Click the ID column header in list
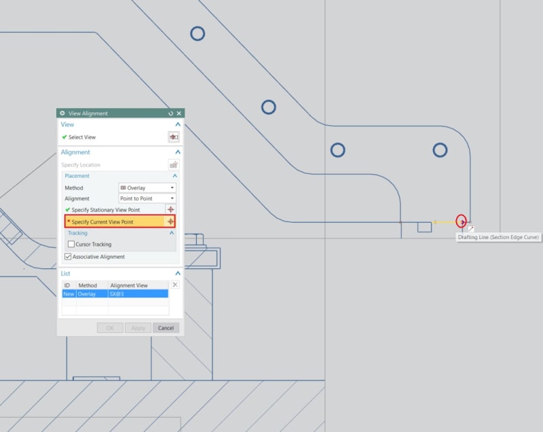The image size is (543, 432). [67, 285]
